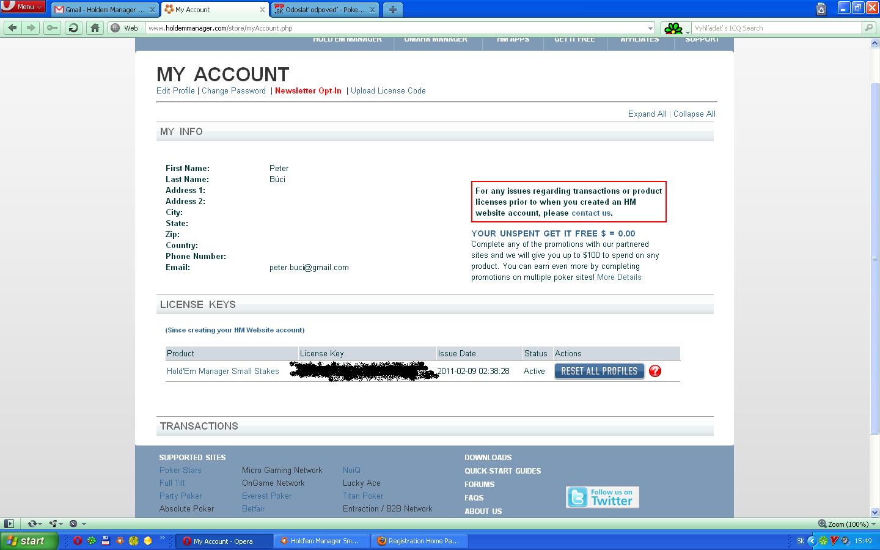
Task: Click the Change Password link
Action: [233, 90]
